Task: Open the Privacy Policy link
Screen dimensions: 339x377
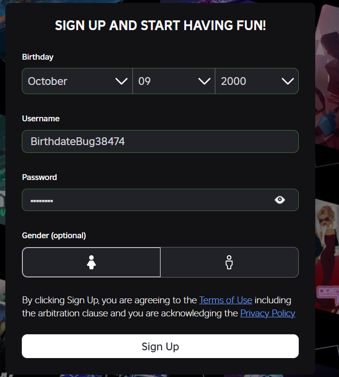Action: (x=268, y=313)
